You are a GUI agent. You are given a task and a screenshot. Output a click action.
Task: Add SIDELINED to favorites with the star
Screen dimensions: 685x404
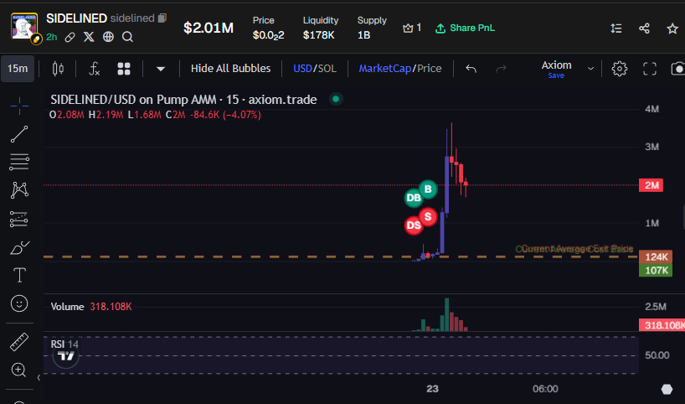(x=672, y=28)
